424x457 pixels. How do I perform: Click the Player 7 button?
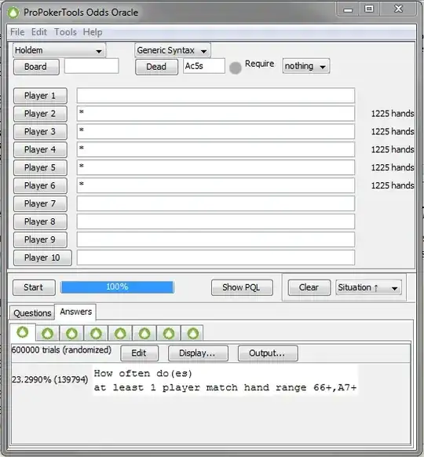tap(40, 203)
